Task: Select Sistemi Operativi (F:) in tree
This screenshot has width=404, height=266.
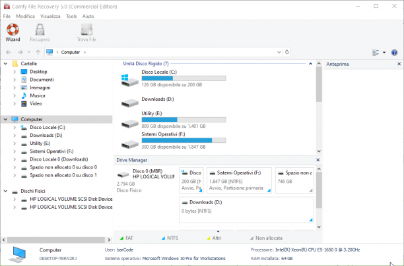Action: [x=51, y=151]
